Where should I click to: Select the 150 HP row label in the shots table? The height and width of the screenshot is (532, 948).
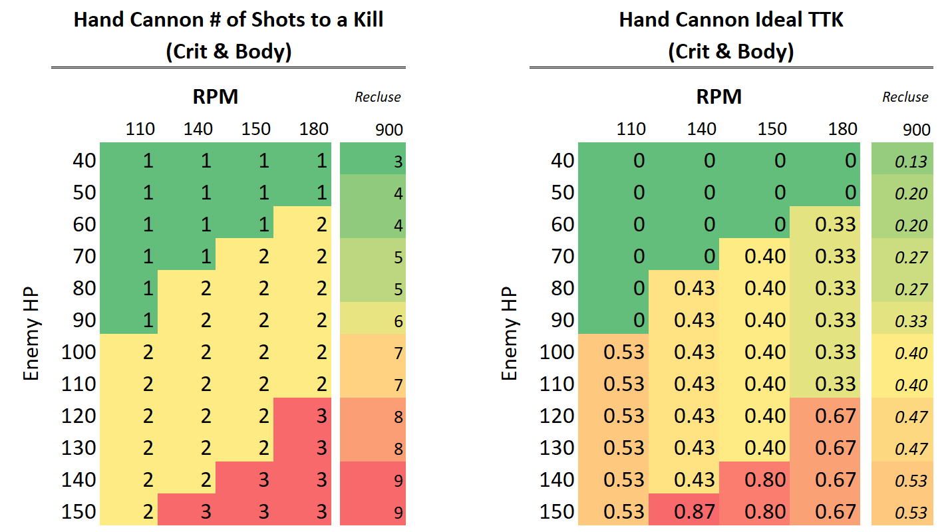point(79,512)
